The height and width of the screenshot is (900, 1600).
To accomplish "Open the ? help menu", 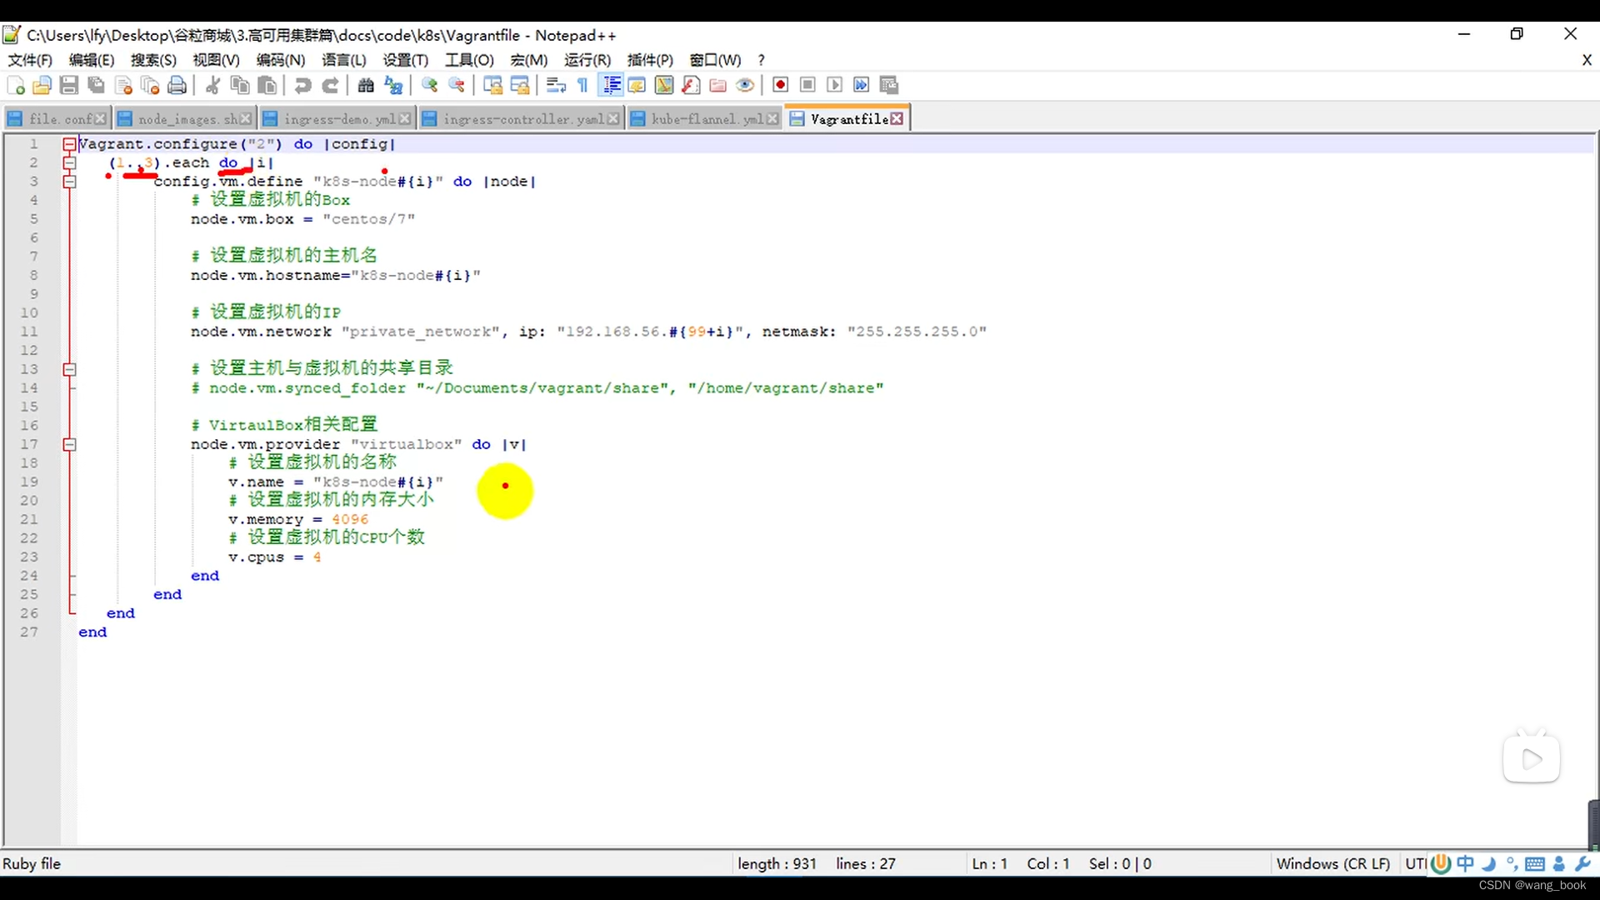I will pyautogui.click(x=761, y=60).
